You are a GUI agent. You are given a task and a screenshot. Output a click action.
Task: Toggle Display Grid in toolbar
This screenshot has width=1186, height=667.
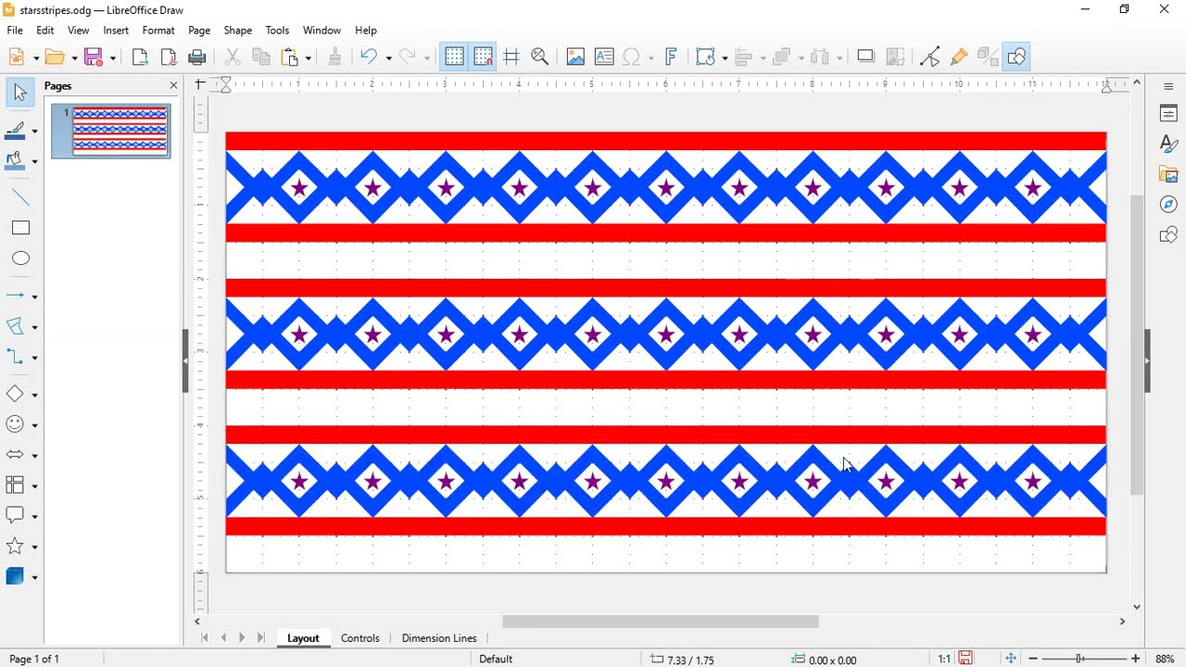(454, 57)
